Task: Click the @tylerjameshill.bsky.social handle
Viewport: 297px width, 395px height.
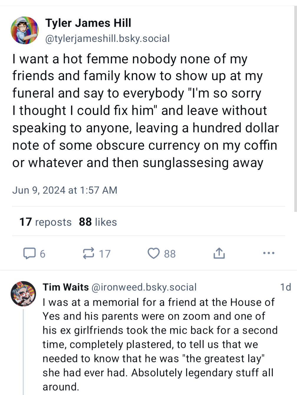Action: pos(107,39)
